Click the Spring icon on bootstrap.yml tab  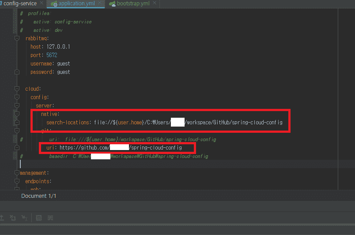click(112, 4)
